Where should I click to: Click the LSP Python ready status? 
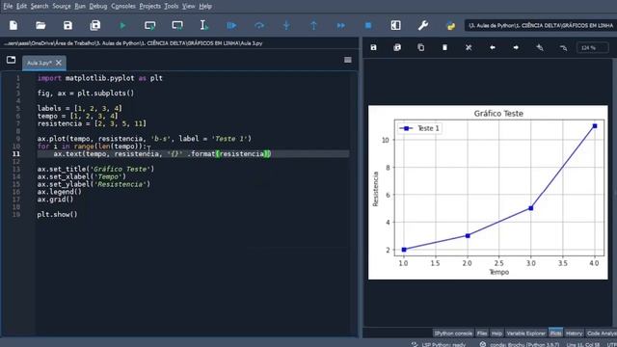pyautogui.click(x=439, y=344)
